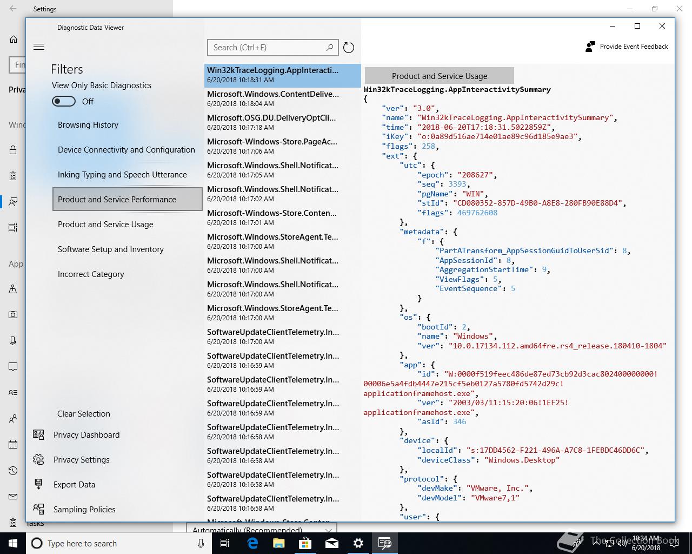Click the taskbar clock showing 6/20/2018

coord(646,543)
